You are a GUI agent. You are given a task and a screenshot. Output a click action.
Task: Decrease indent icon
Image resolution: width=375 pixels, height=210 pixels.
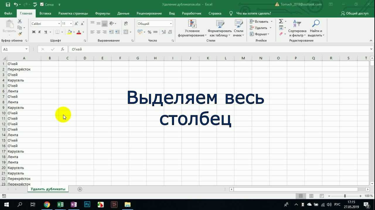pyautogui.click(x=112, y=32)
